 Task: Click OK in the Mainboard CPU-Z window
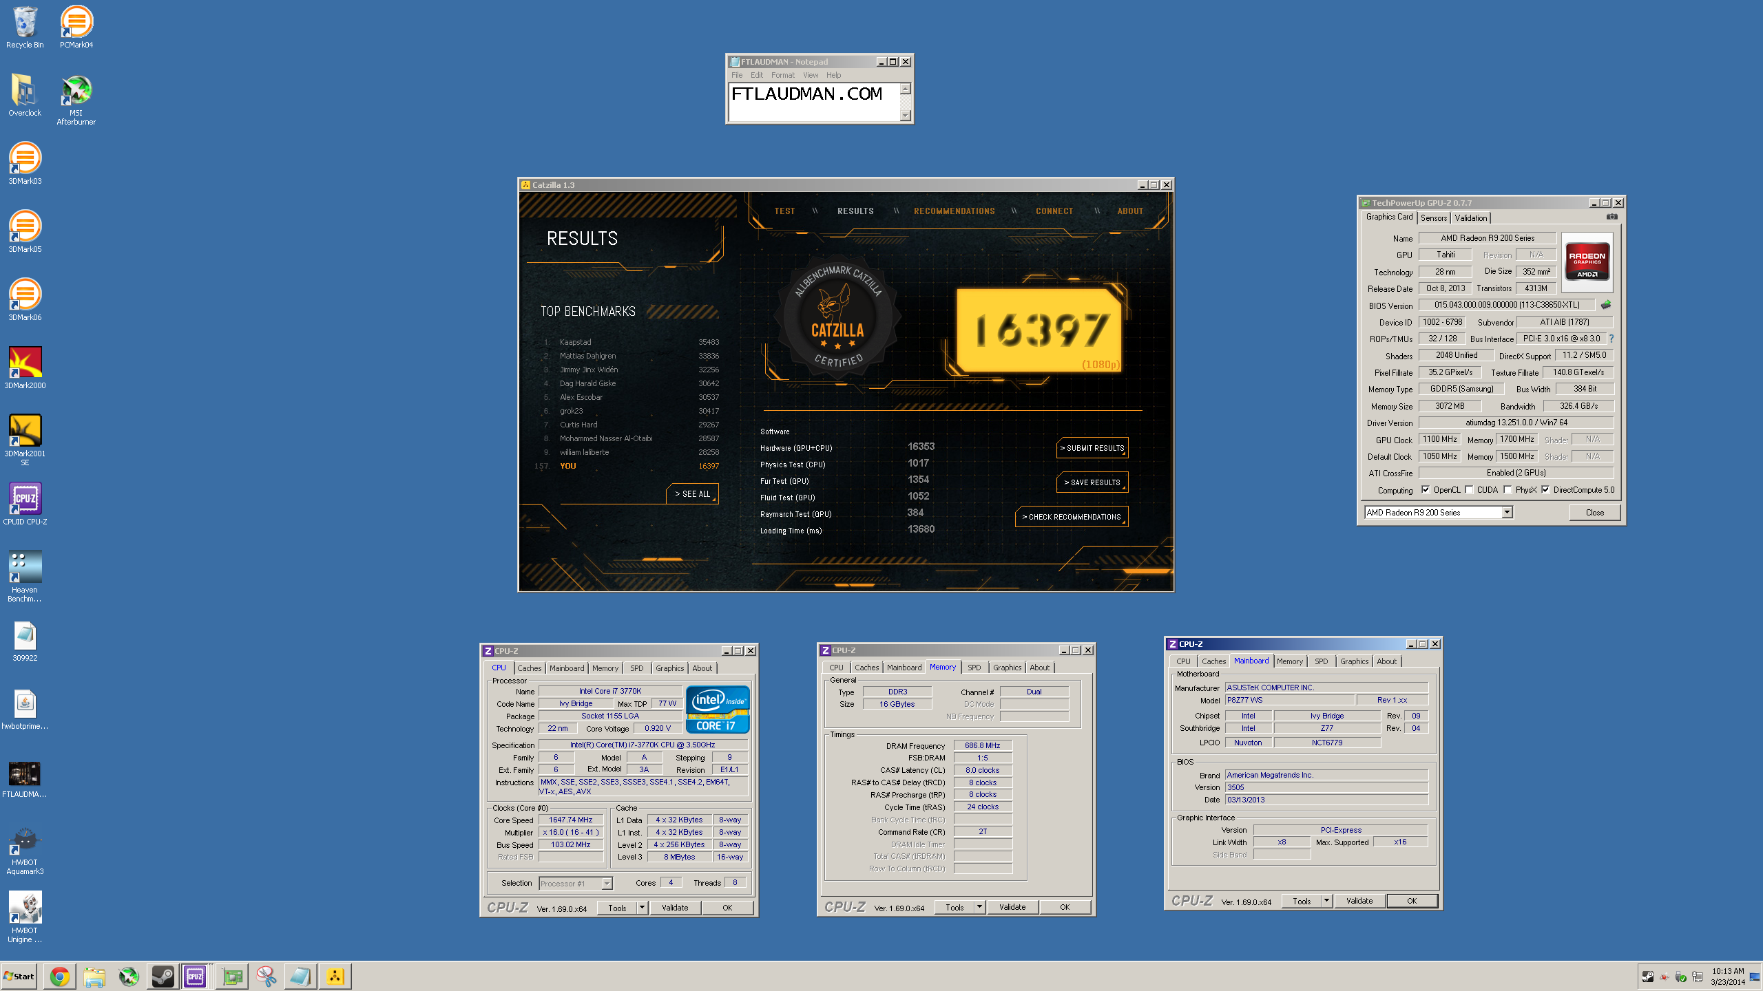pyautogui.click(x=1412, y=901)
